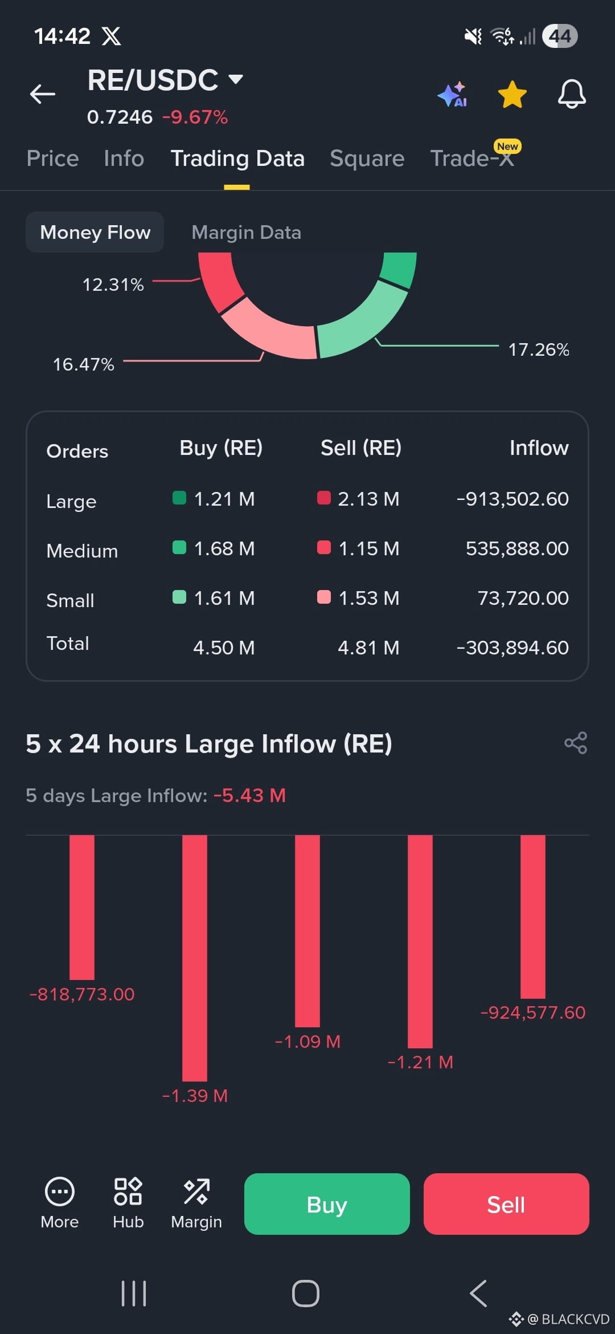Open price alerts bell icon
The height and width of the screenshot is (1334, 615).
click(572, 95)
